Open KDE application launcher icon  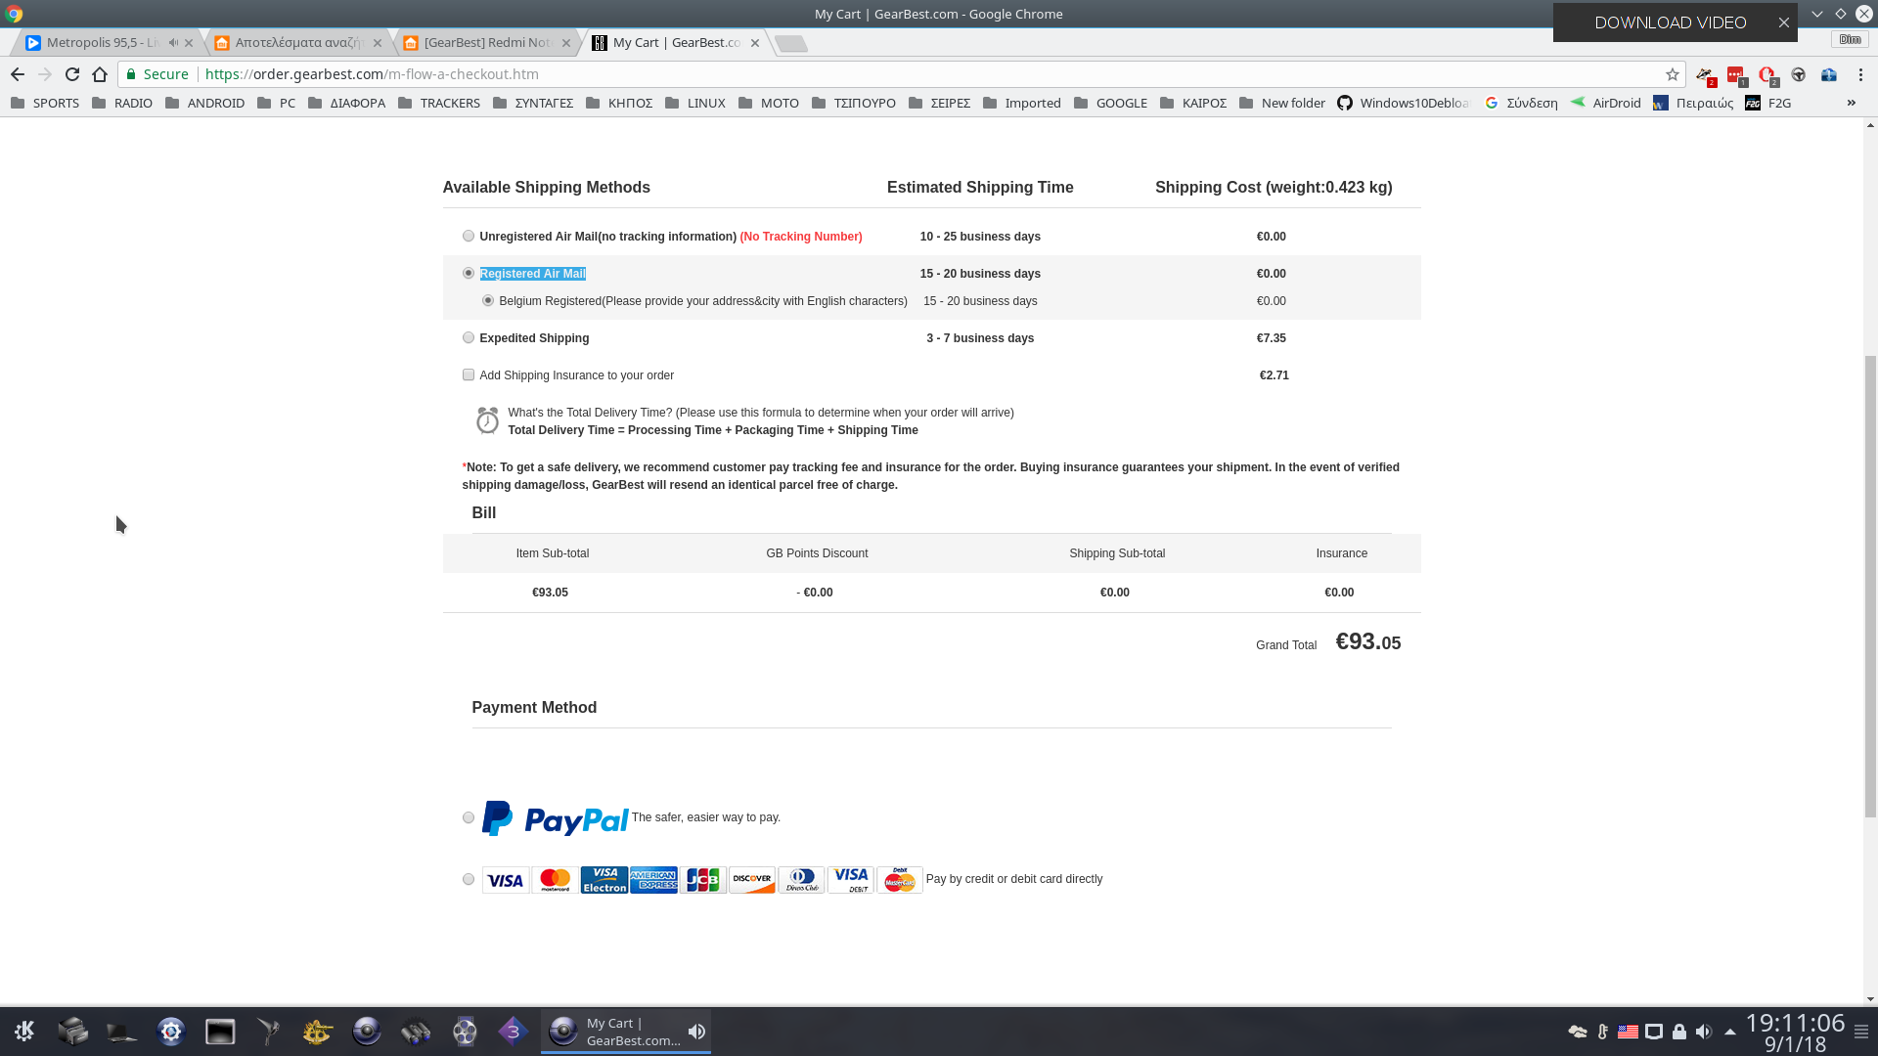click(x=24, y=1031)
